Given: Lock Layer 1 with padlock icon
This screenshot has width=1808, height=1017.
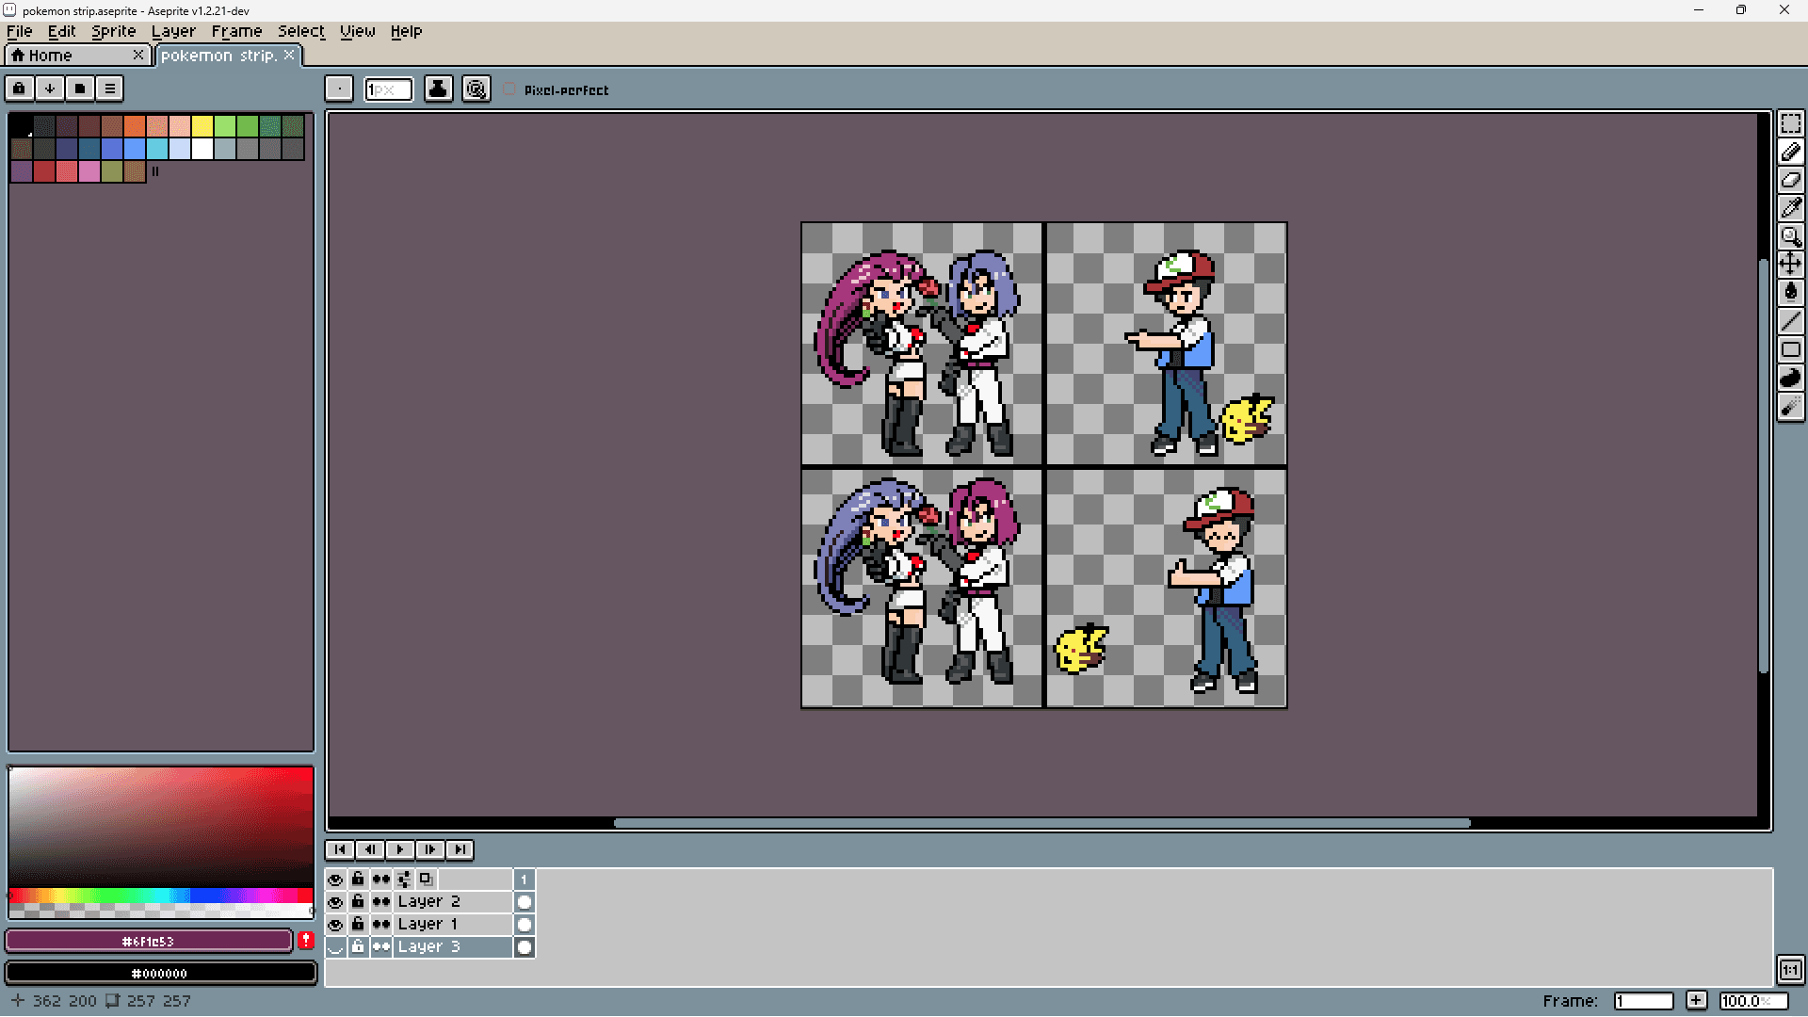Looking at the screenshot, I should pyautogui.click(x=358, y=925).
